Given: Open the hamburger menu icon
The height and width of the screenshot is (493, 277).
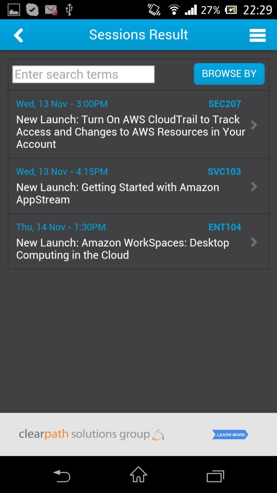Looking at the screenshot, I should 258,35.
